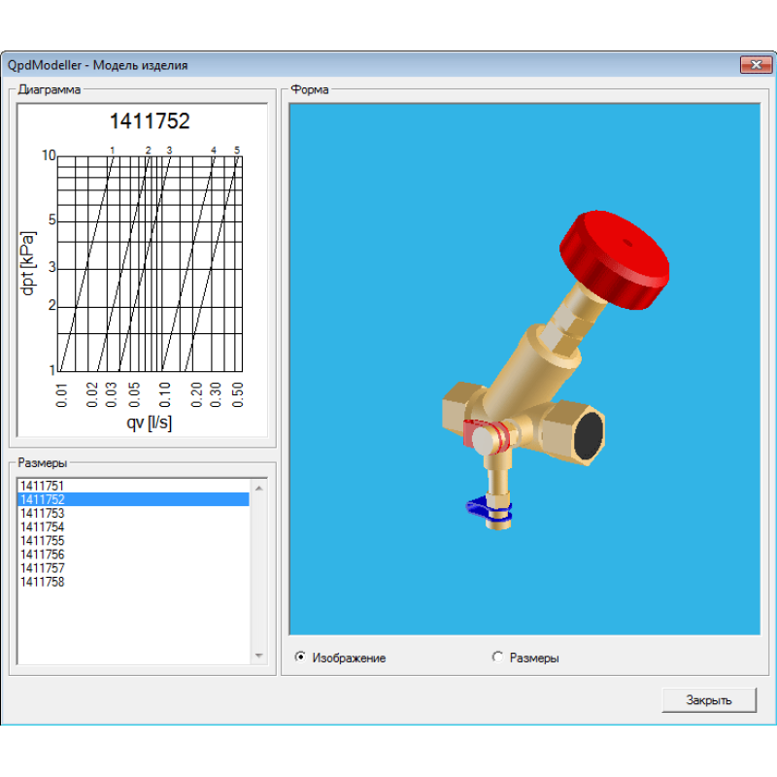Select the highlighted item 1411752
The image size is (777, 777).
click(x=43, y=499)
